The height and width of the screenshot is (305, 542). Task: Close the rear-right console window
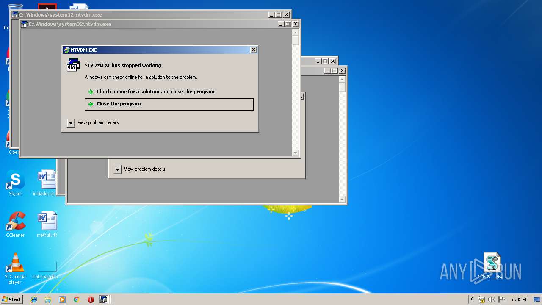pos(342,71)
